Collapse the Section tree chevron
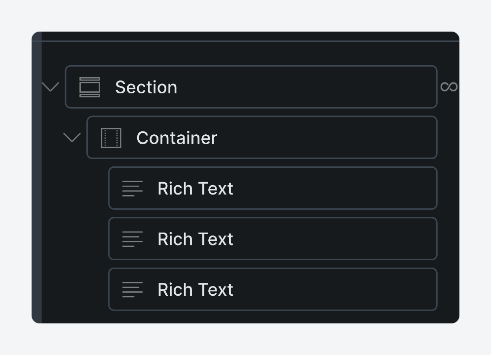Screen dimensions: 491x355 click(50, 87)
